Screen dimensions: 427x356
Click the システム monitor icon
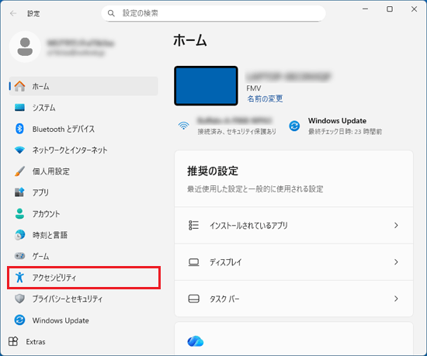19,108
